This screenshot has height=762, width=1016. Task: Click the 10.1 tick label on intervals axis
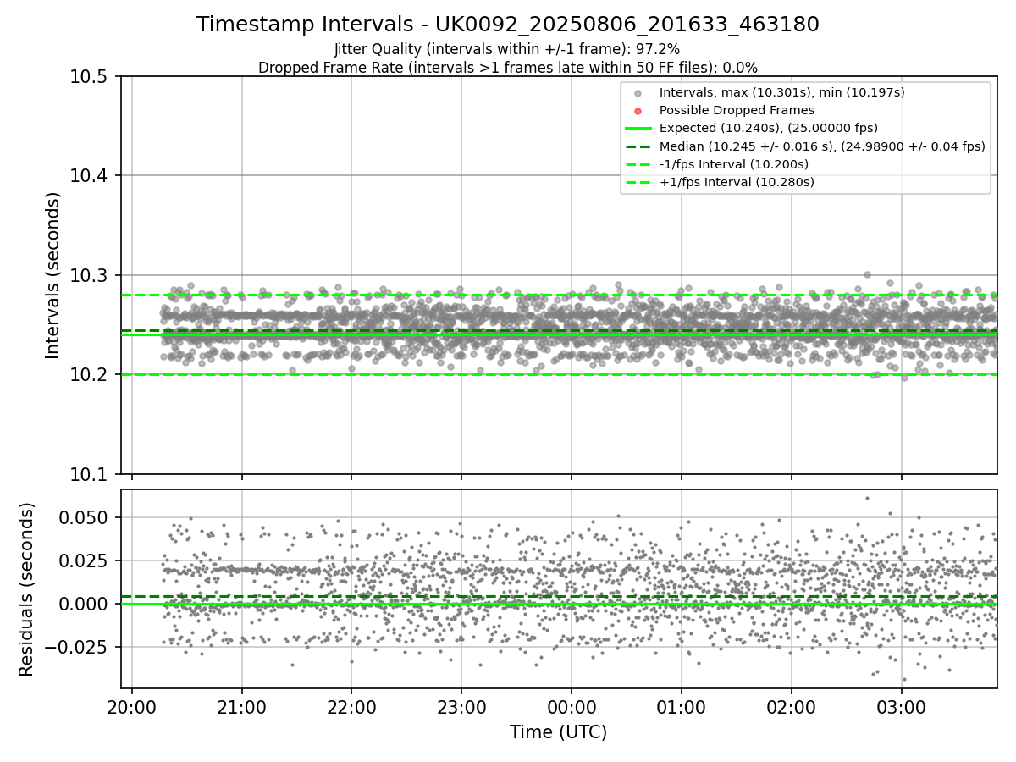click(91, 473)
